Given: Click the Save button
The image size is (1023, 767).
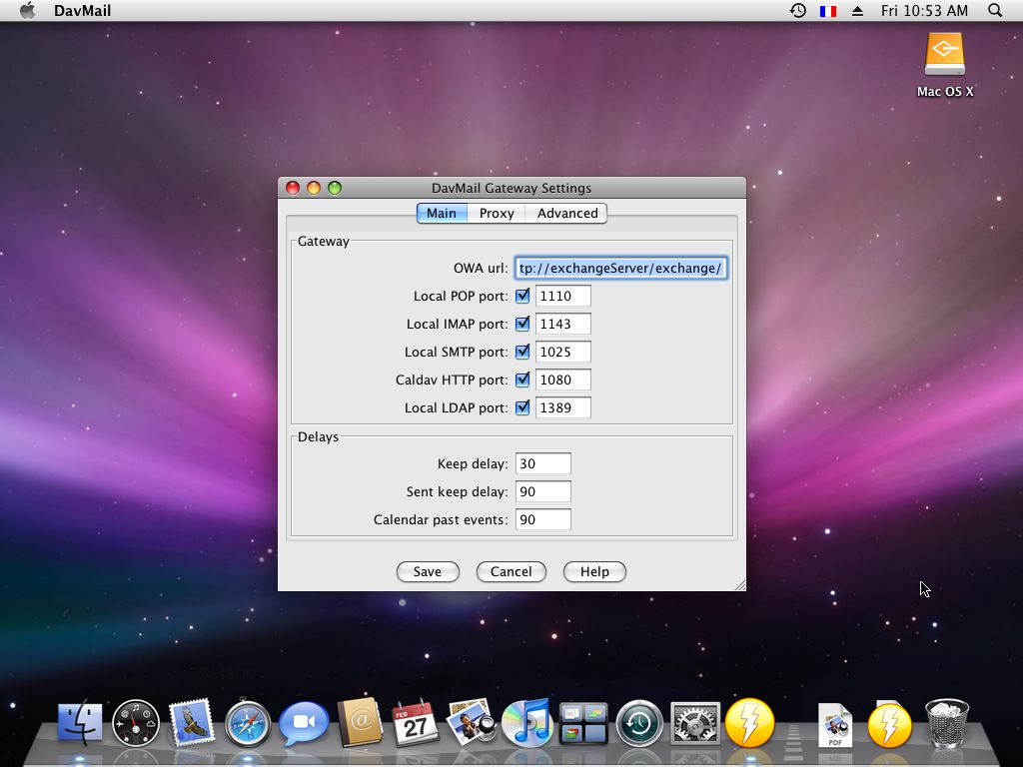Looking at the screenshot, I should (428, 571).
